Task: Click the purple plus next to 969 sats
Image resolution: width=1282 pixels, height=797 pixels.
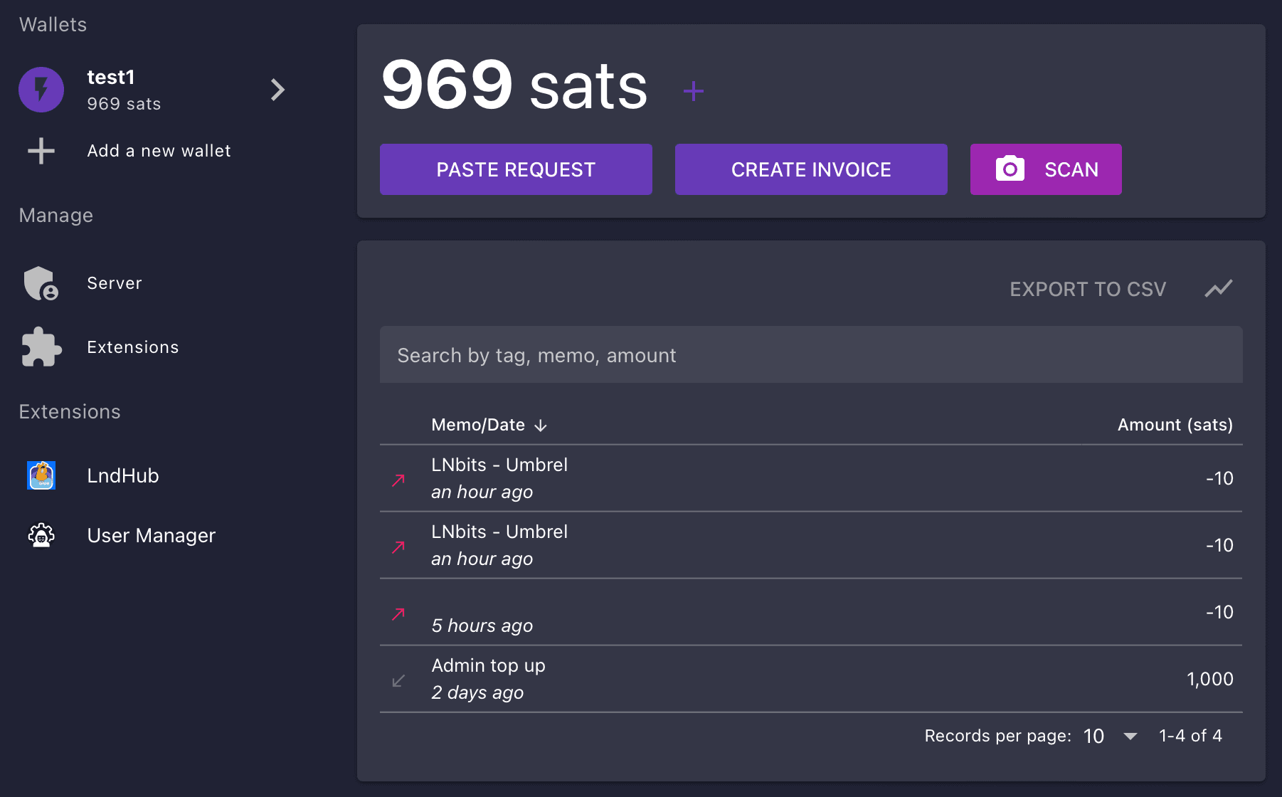Action: (x=693, y=91)
